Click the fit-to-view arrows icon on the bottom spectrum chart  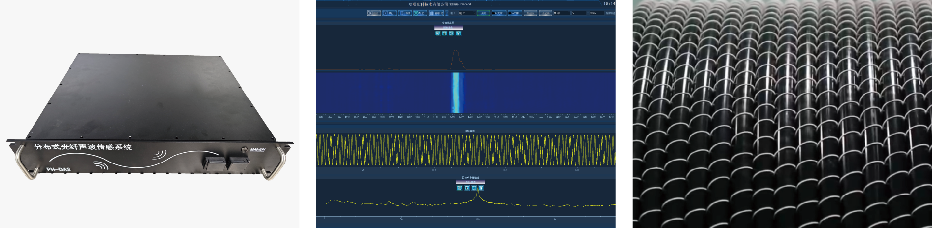coord(474,188)
